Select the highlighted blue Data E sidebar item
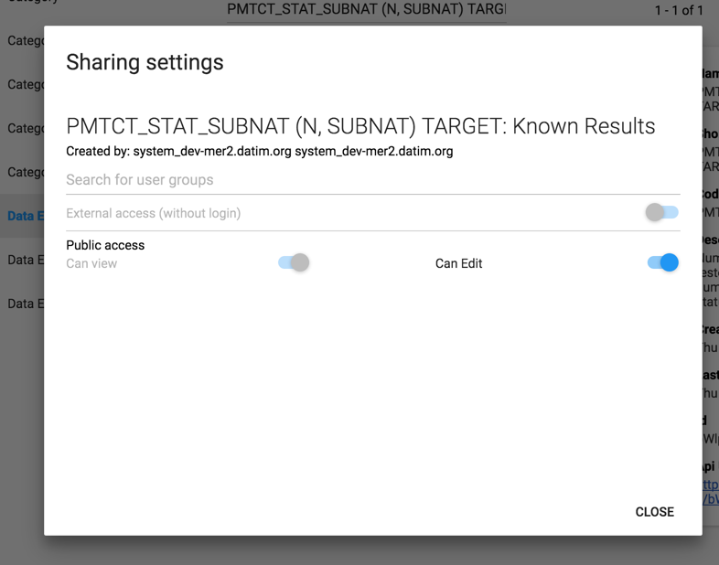Image resolution: width=719 pixels, height=565 pixels. pos(25,217)
